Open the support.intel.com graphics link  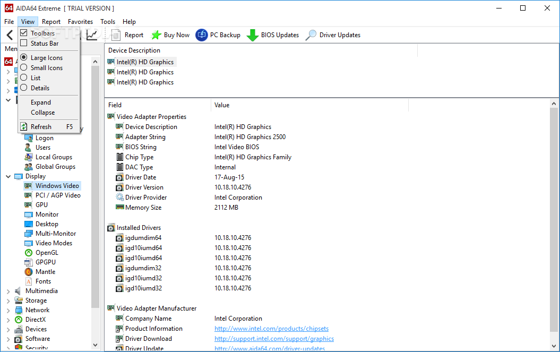pos(274,338)
